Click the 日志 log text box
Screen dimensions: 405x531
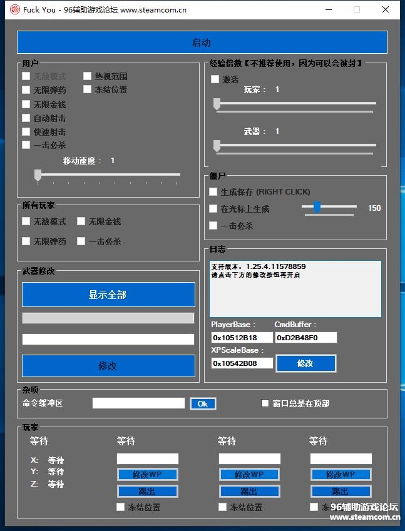295,289
